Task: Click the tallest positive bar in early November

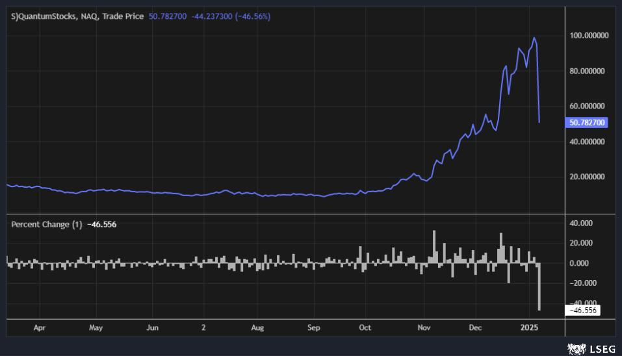Action: [434, 247]
